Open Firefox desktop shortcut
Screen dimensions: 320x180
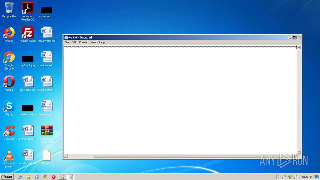[x=9, y=34]
